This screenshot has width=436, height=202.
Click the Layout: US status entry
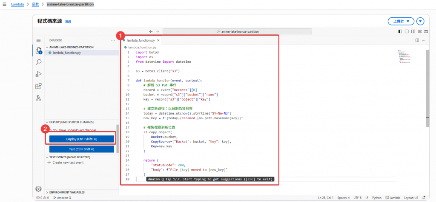[411, 198]
